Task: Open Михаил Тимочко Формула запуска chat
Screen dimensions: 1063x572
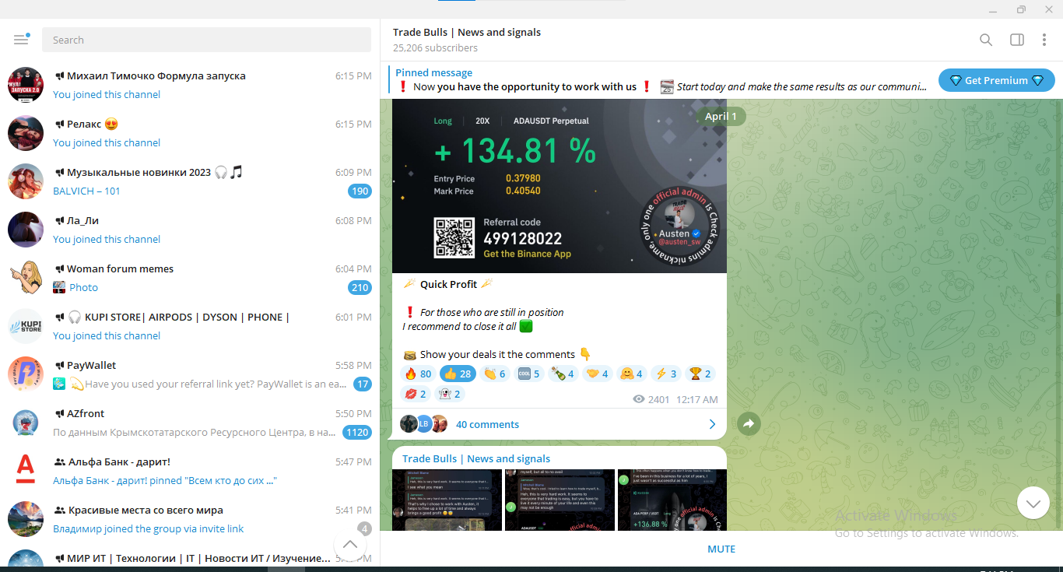Action: pyautogui.click(x=190, y=85)
